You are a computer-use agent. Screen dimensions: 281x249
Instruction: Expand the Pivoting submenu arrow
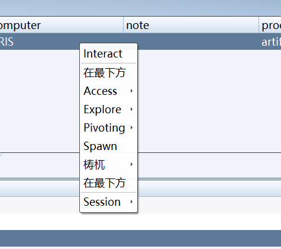[x=131, y=127]
